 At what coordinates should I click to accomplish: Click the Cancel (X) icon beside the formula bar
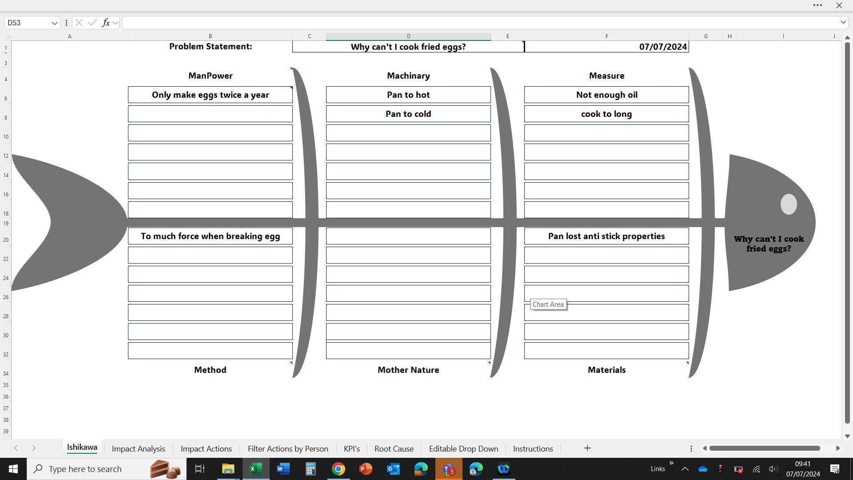[x=78, y=22]
